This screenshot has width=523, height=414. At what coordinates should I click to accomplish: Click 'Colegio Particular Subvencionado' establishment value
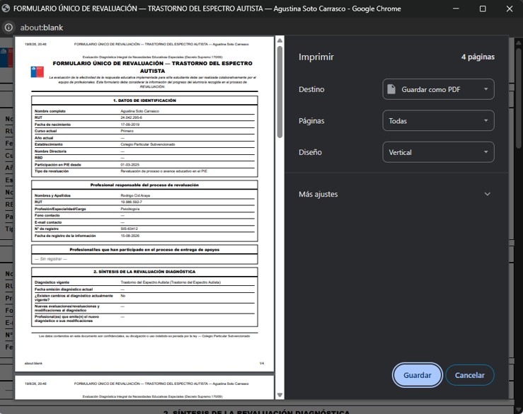coord(148,144)
